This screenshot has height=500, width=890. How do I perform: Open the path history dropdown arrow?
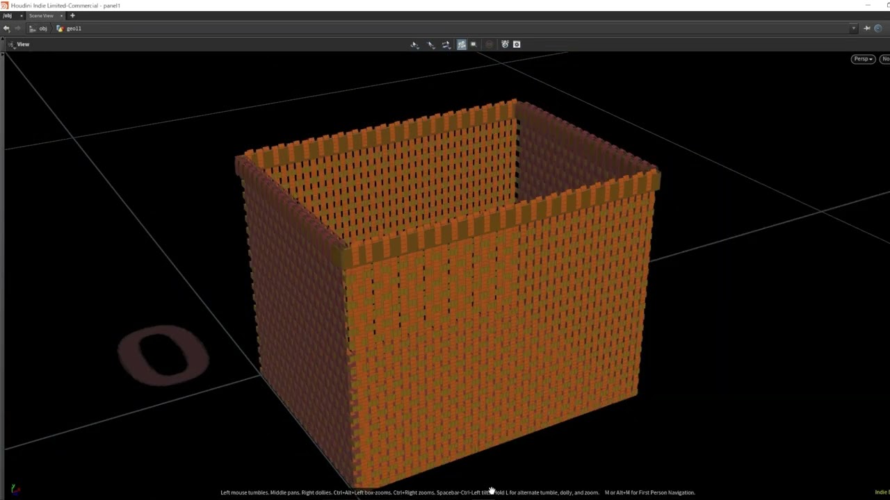coord(853,28)
